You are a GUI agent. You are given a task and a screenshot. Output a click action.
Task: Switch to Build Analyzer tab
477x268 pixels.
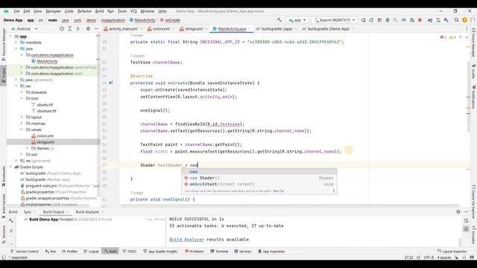(87, 211)
